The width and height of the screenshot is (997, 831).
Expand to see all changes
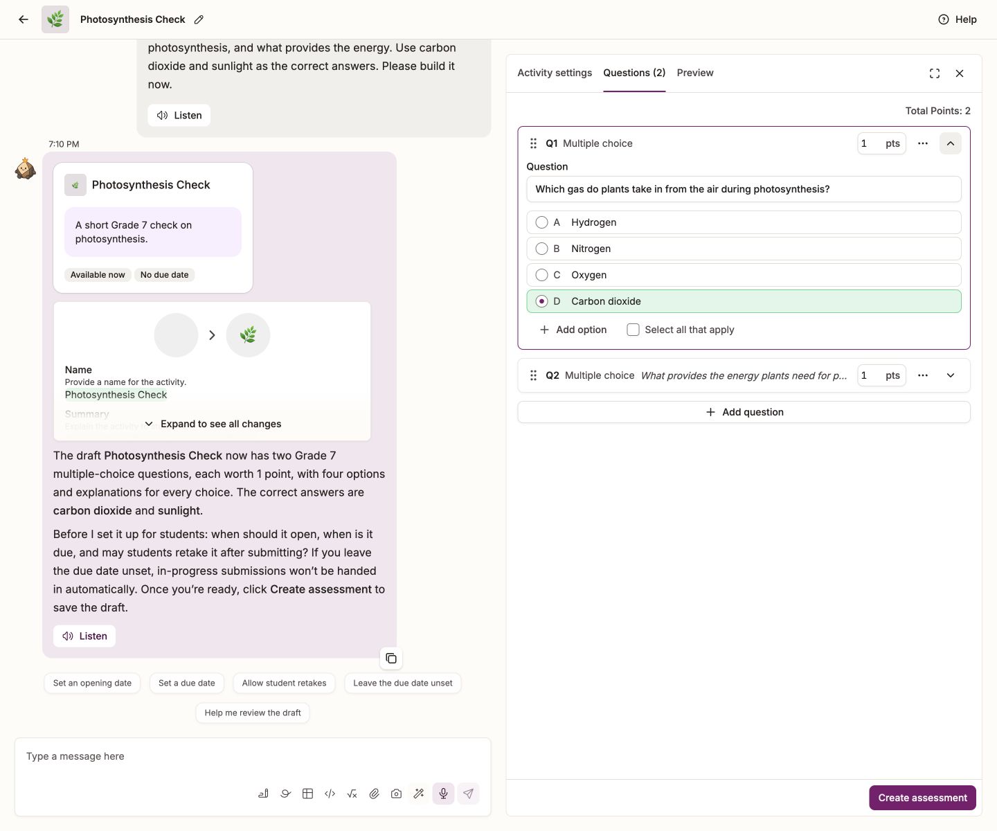tap(213, 424)
